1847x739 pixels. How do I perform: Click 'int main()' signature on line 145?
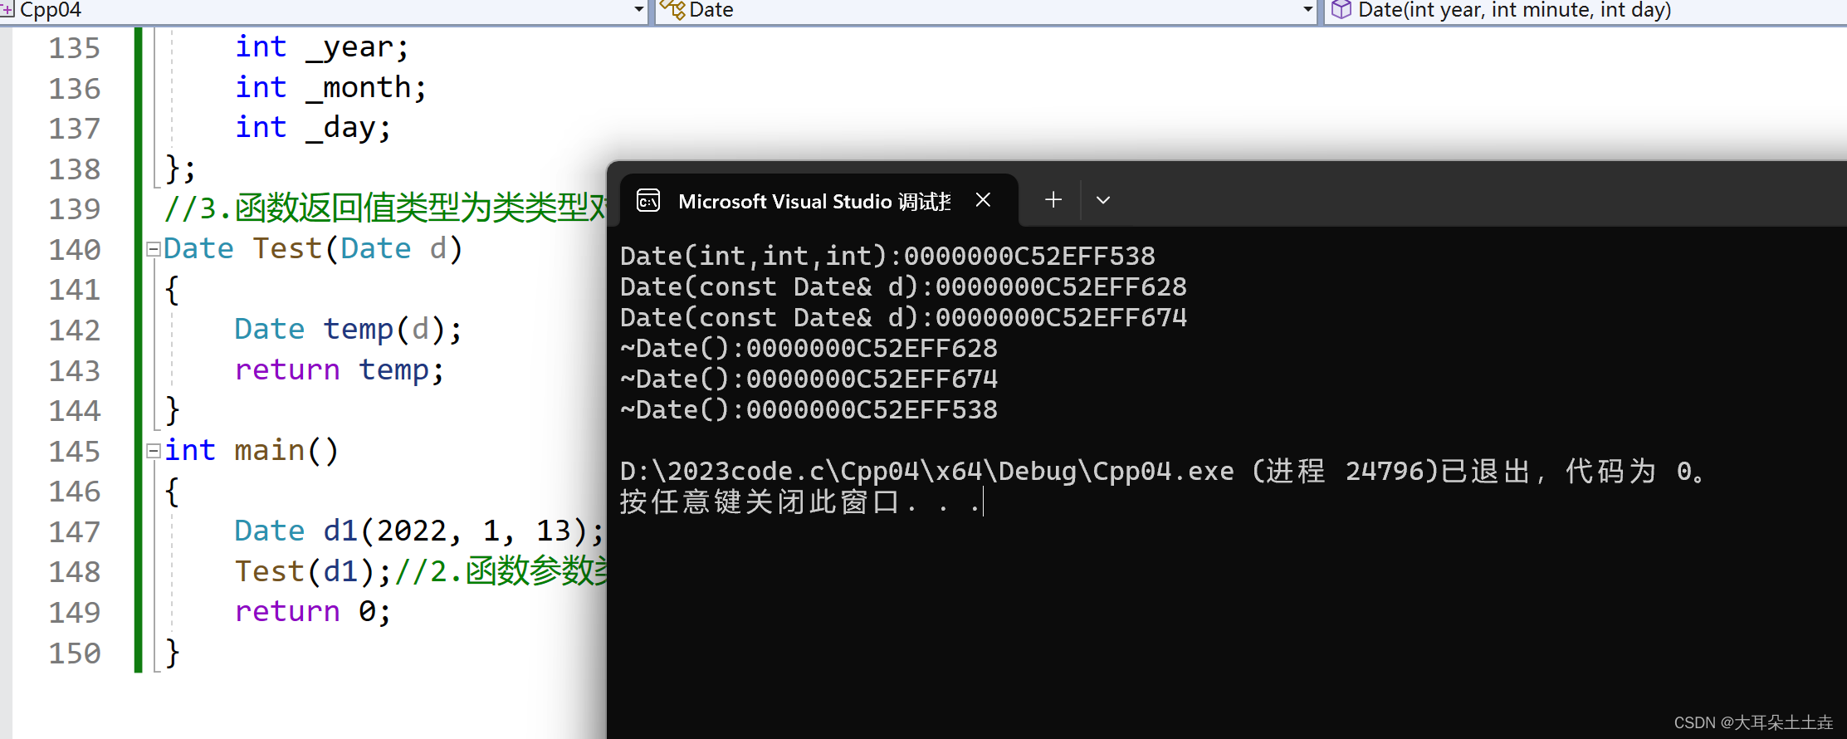[x=252, y=451]
